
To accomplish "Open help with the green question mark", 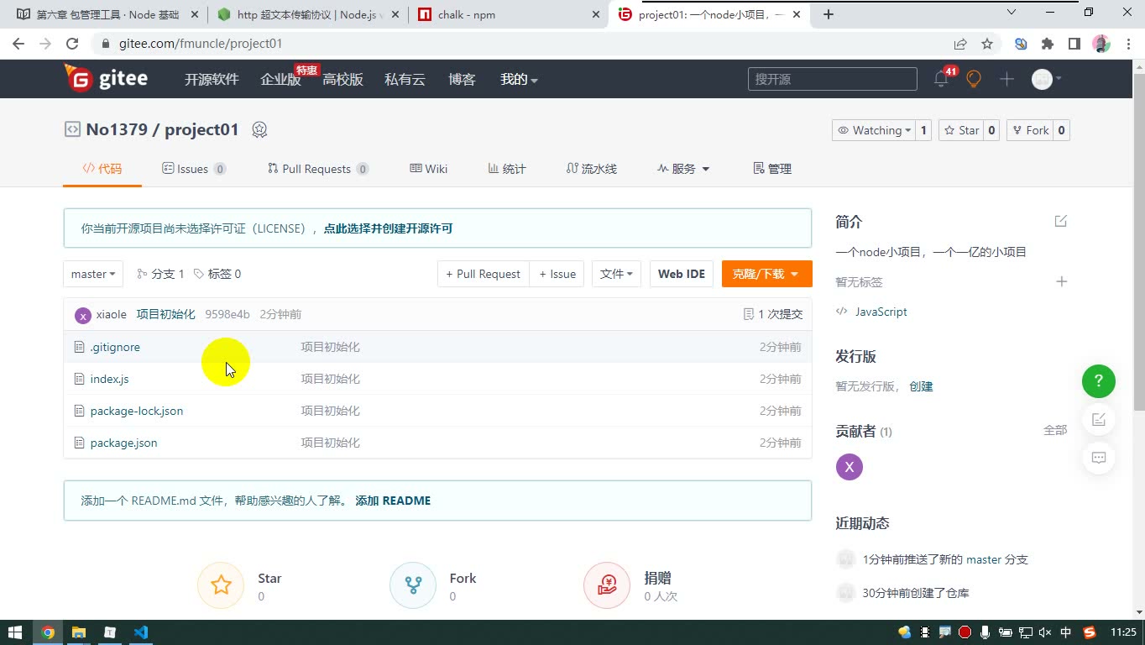I will coord(1099,381).
